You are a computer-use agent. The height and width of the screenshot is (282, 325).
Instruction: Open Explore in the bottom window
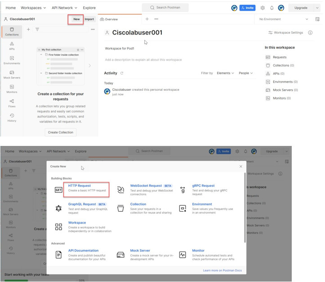[80, 151]
